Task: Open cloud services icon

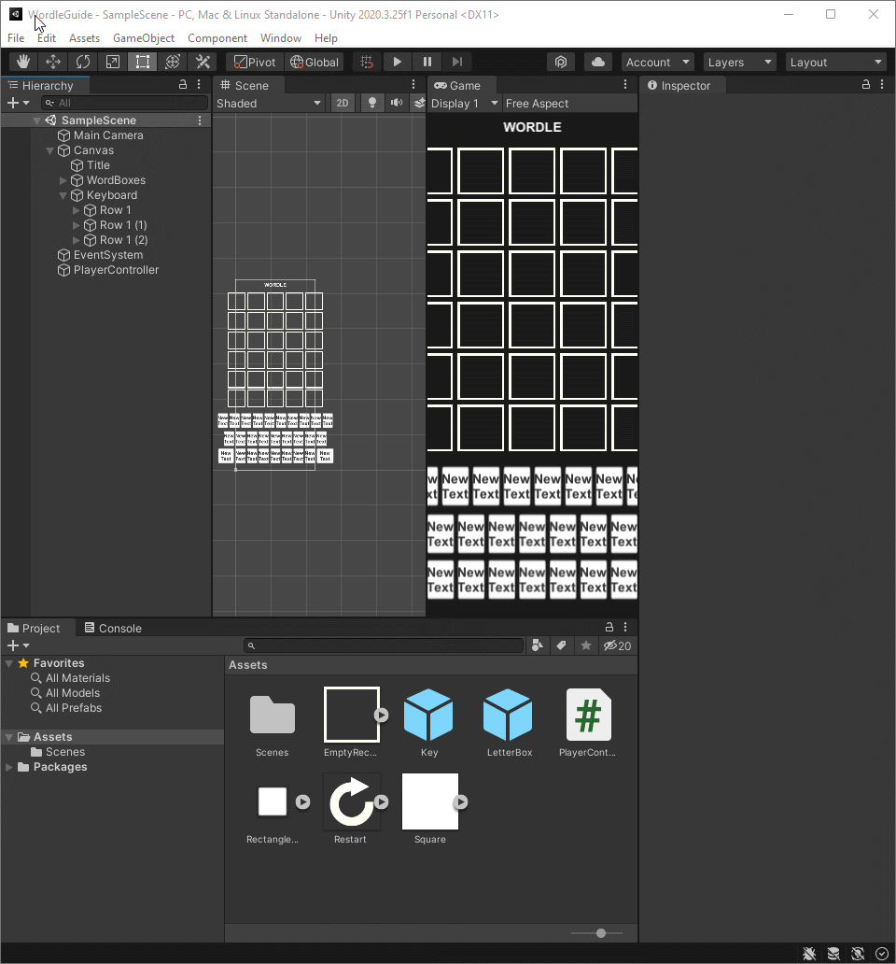Action: tap(598, 62)
